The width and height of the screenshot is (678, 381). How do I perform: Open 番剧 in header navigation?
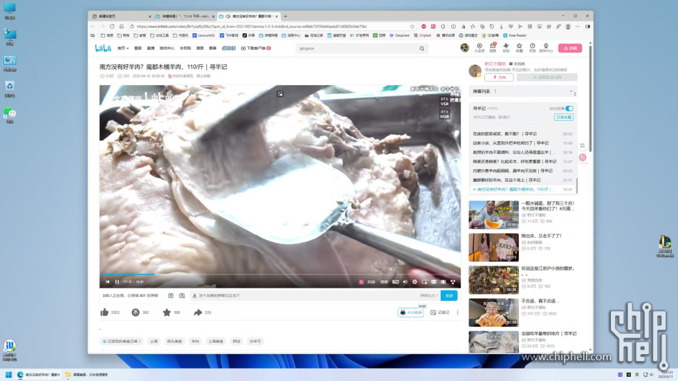(138, 48)
